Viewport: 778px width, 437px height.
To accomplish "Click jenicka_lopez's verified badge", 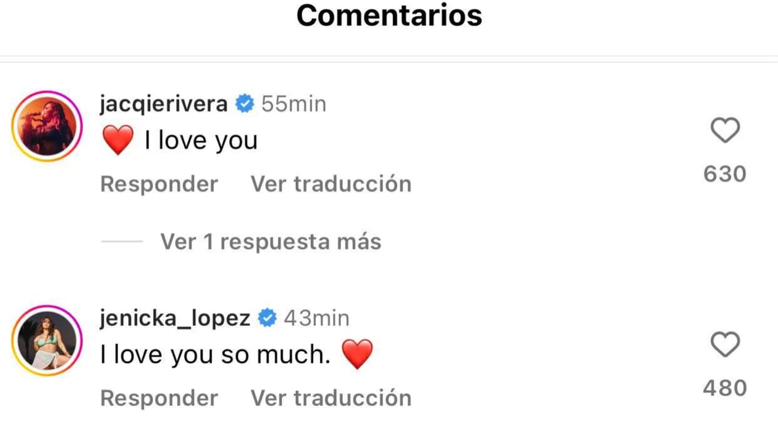I will click(268, 317).
